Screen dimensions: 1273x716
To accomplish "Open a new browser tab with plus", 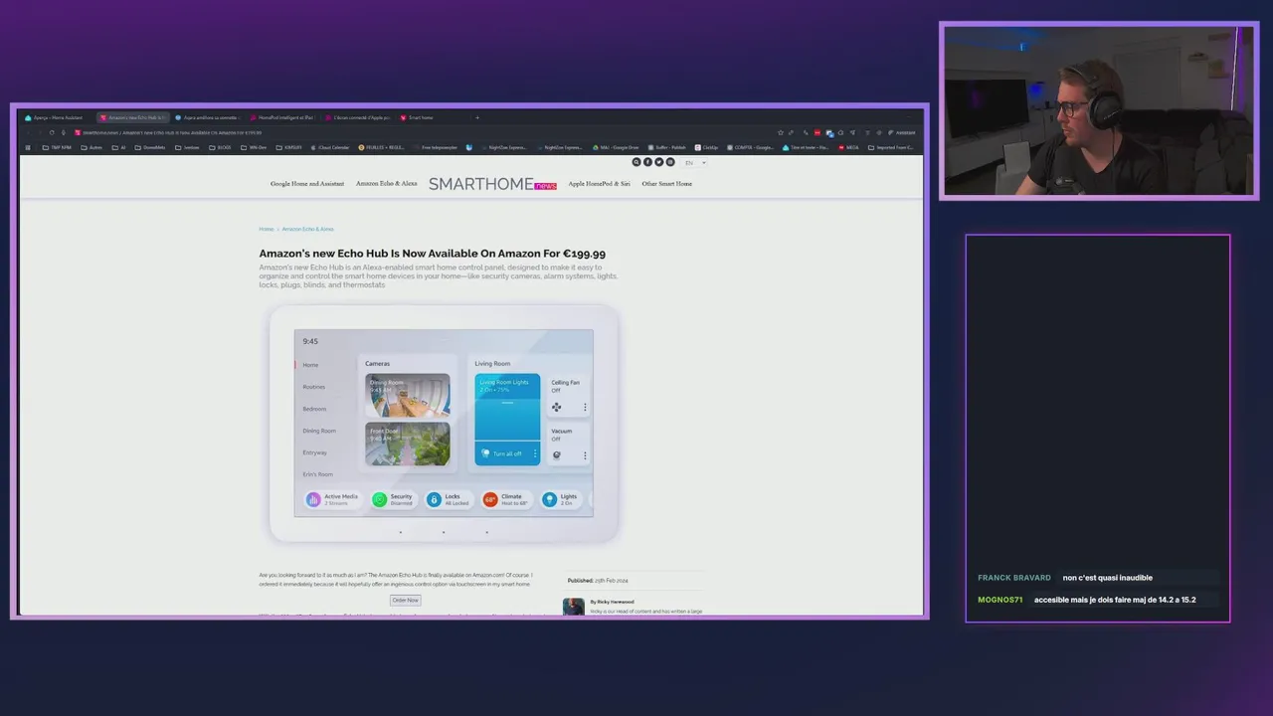I will [477, 117].
